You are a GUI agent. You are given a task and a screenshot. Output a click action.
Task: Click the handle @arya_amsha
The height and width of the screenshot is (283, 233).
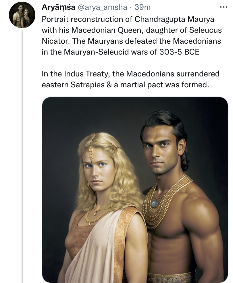[102, 7]
